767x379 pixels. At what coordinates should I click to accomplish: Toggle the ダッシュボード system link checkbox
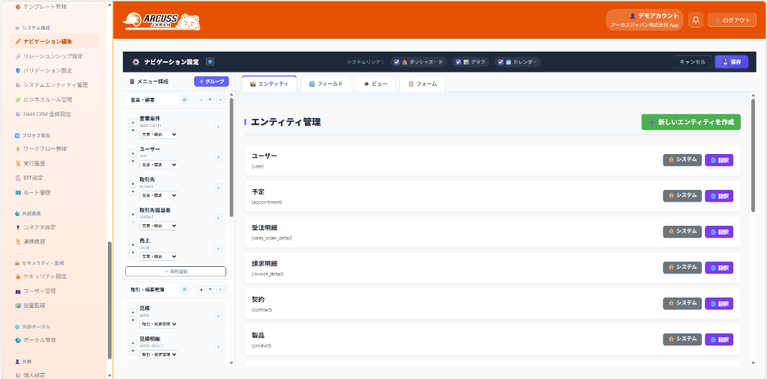click(397, 62)
